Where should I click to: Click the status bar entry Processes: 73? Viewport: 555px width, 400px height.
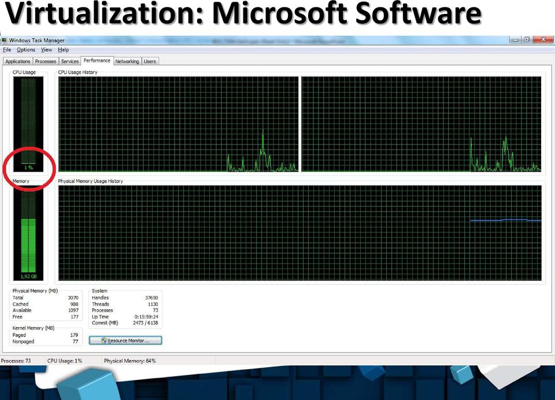[x=16, y=361]
